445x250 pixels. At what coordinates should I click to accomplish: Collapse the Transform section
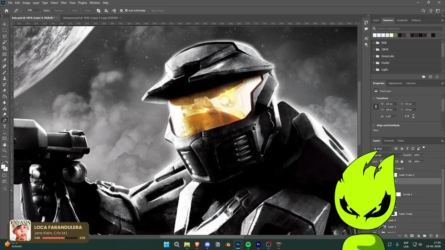tap(374, 98)
